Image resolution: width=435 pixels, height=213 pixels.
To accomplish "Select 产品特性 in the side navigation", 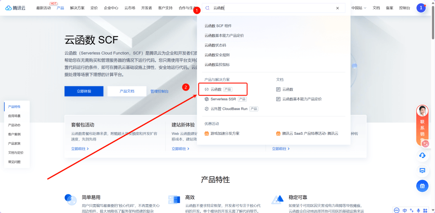I will click(14, 107).
